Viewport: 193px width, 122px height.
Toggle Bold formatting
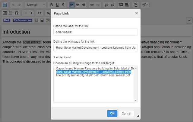(x=52, y=5)
